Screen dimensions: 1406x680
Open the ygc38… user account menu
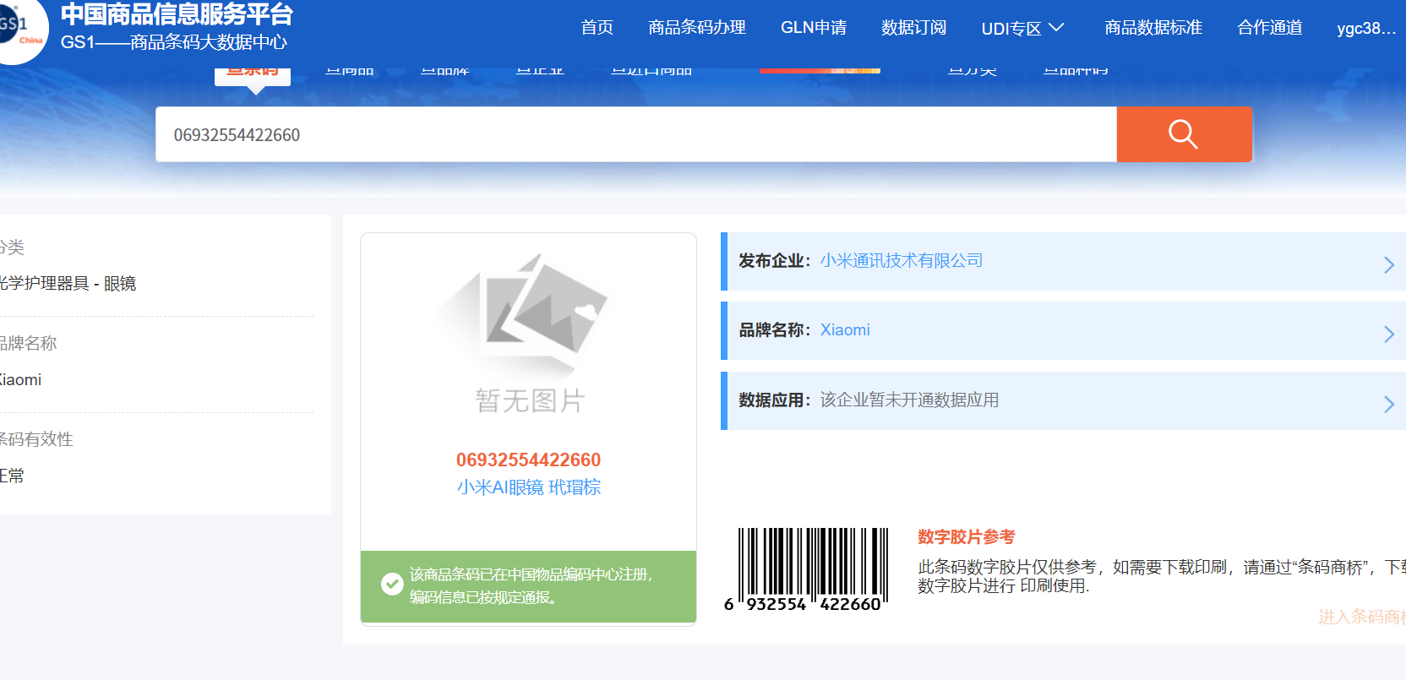coord(1366,28)
